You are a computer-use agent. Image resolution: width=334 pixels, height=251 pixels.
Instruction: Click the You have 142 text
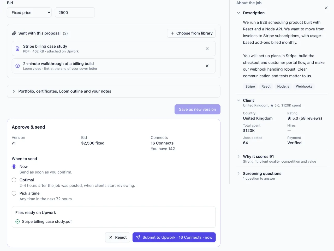(163, 149)
